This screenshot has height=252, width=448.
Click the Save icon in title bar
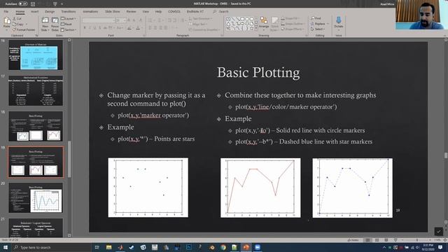click(33, 3)
